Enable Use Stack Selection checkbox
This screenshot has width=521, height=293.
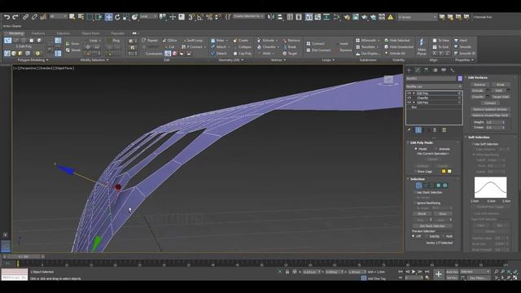[x=414, y=192]
